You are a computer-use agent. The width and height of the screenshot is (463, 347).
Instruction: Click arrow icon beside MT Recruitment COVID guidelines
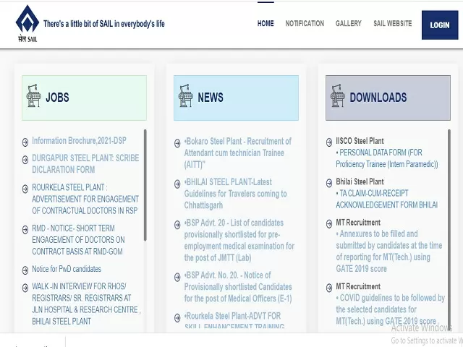coord(329,288)
